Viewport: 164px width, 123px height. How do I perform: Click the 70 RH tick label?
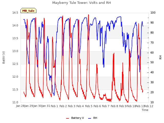pyautogui.click(x=152, y=43)
